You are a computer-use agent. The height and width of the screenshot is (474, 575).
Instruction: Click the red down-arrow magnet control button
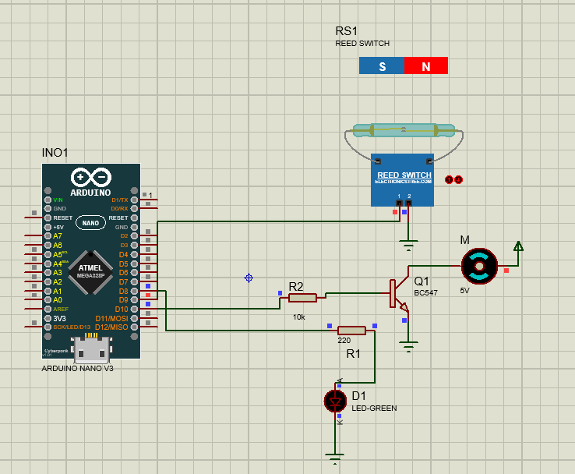click(x=458, y=180)
